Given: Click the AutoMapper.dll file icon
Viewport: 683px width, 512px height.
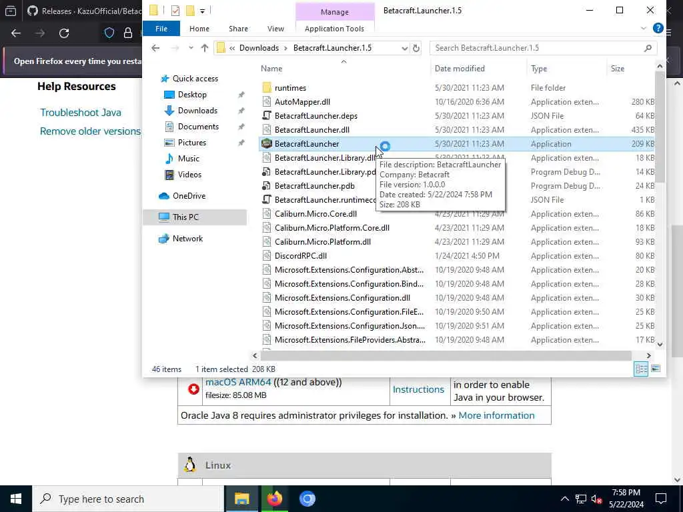Looking at the screenshot, I should [267, 101].
